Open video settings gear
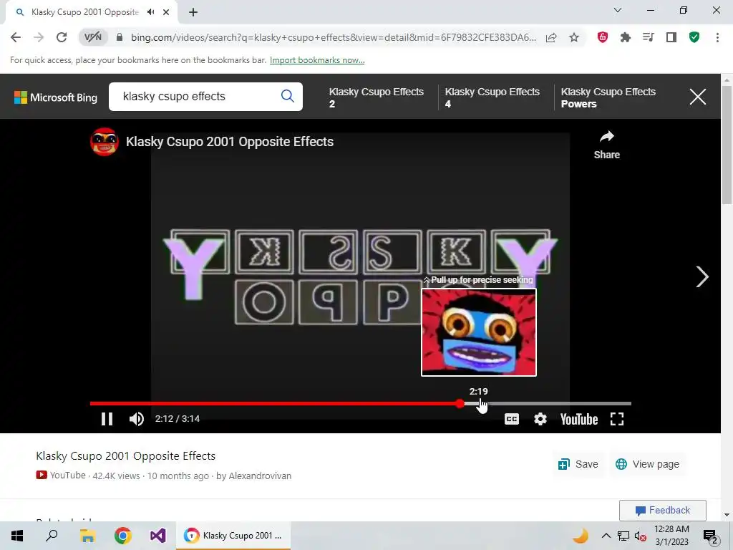 coord(540,419)
